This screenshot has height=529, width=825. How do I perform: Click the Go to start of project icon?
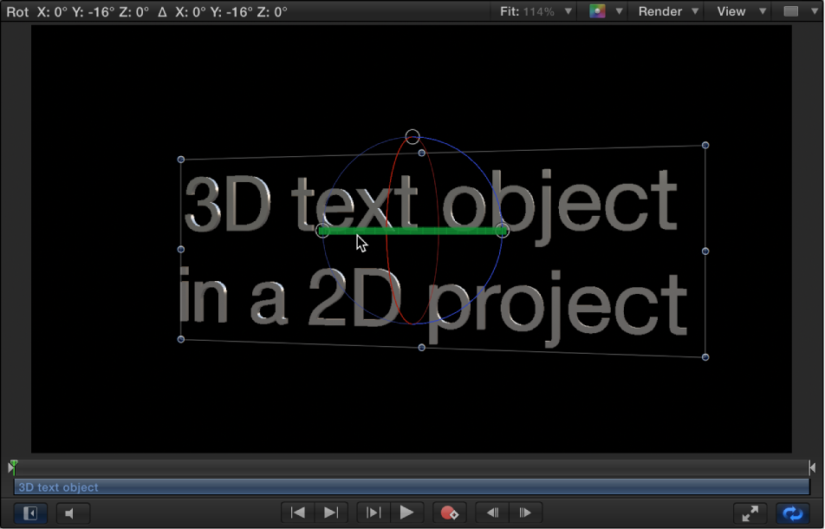[x=297, y=513]
